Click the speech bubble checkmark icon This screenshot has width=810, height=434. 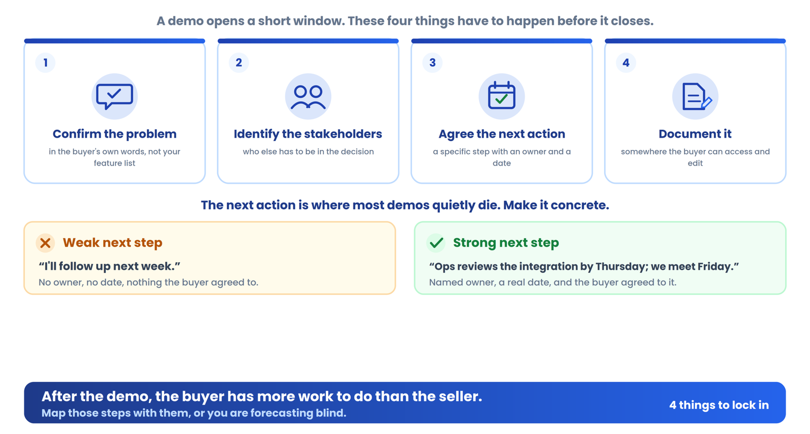pos(114,96)
